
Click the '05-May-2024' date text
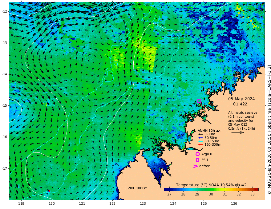241,99
